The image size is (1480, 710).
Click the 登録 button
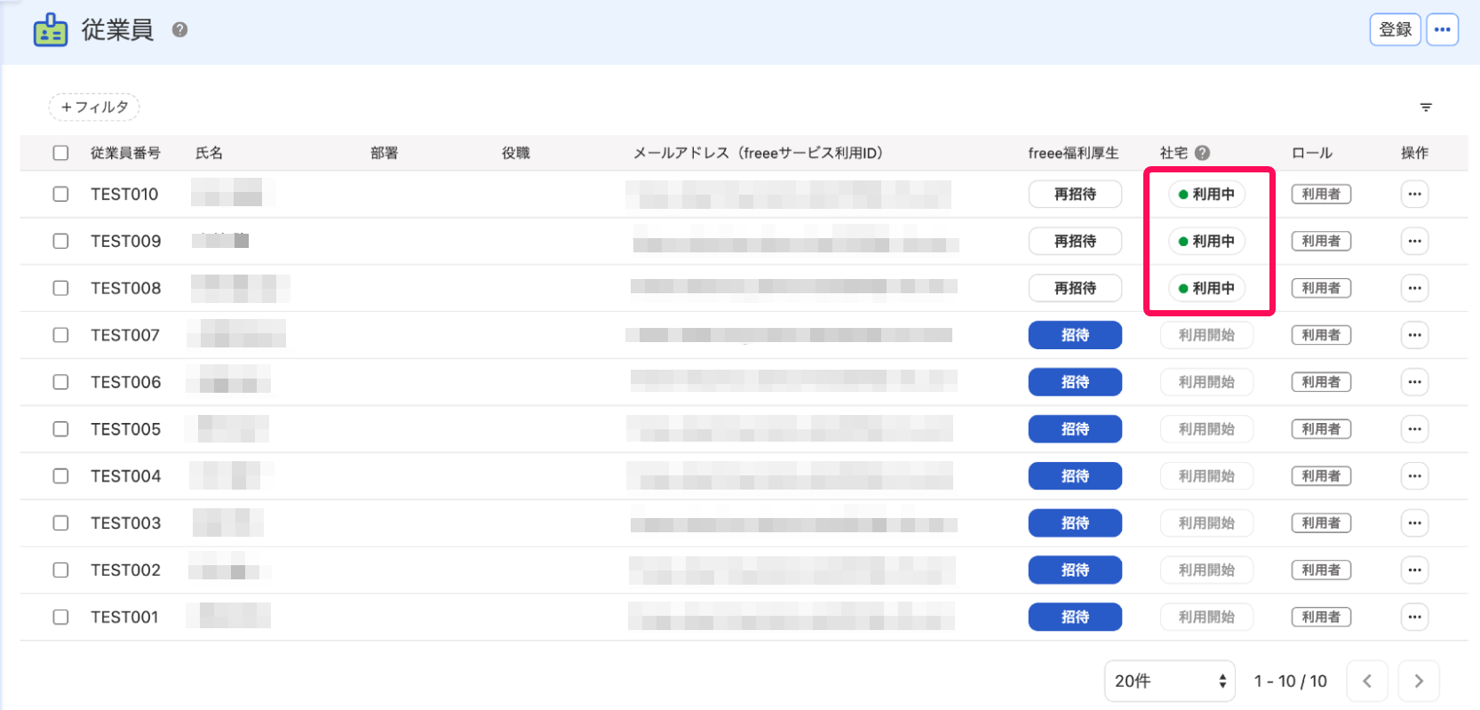tap(1396, 29)
